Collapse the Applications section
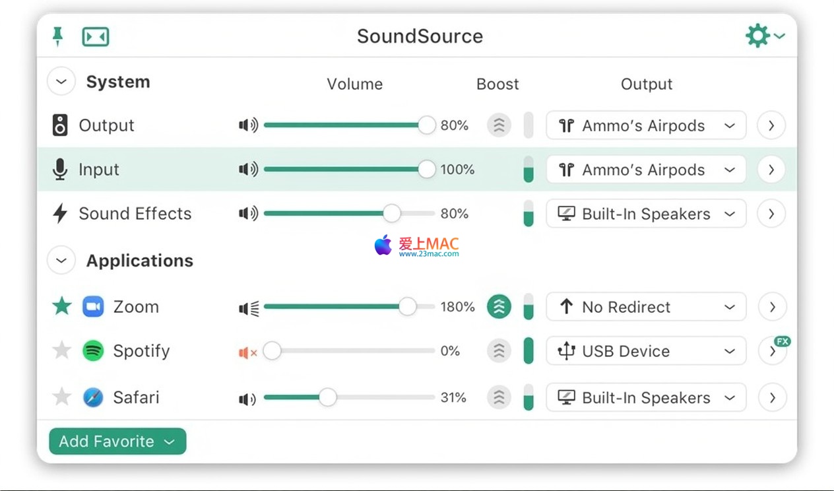Screen dimensions: 834x491 [x=61, y=261]
